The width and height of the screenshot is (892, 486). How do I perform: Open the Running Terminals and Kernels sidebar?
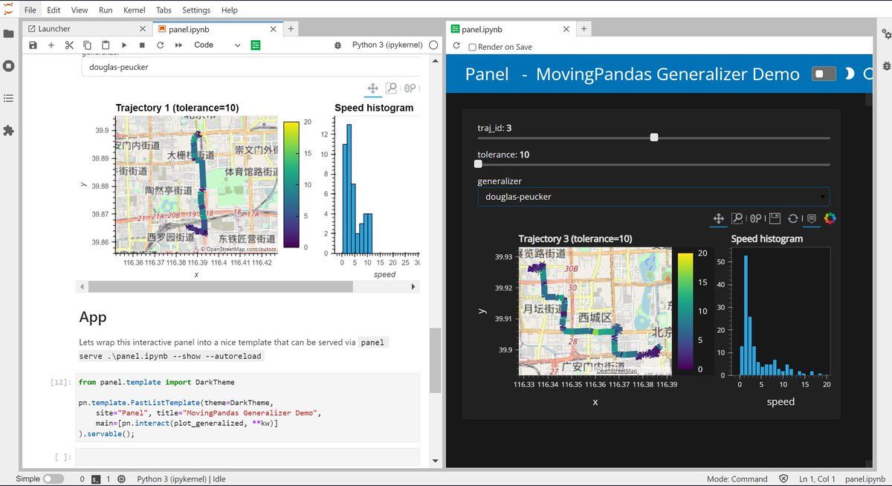(9, 65)
